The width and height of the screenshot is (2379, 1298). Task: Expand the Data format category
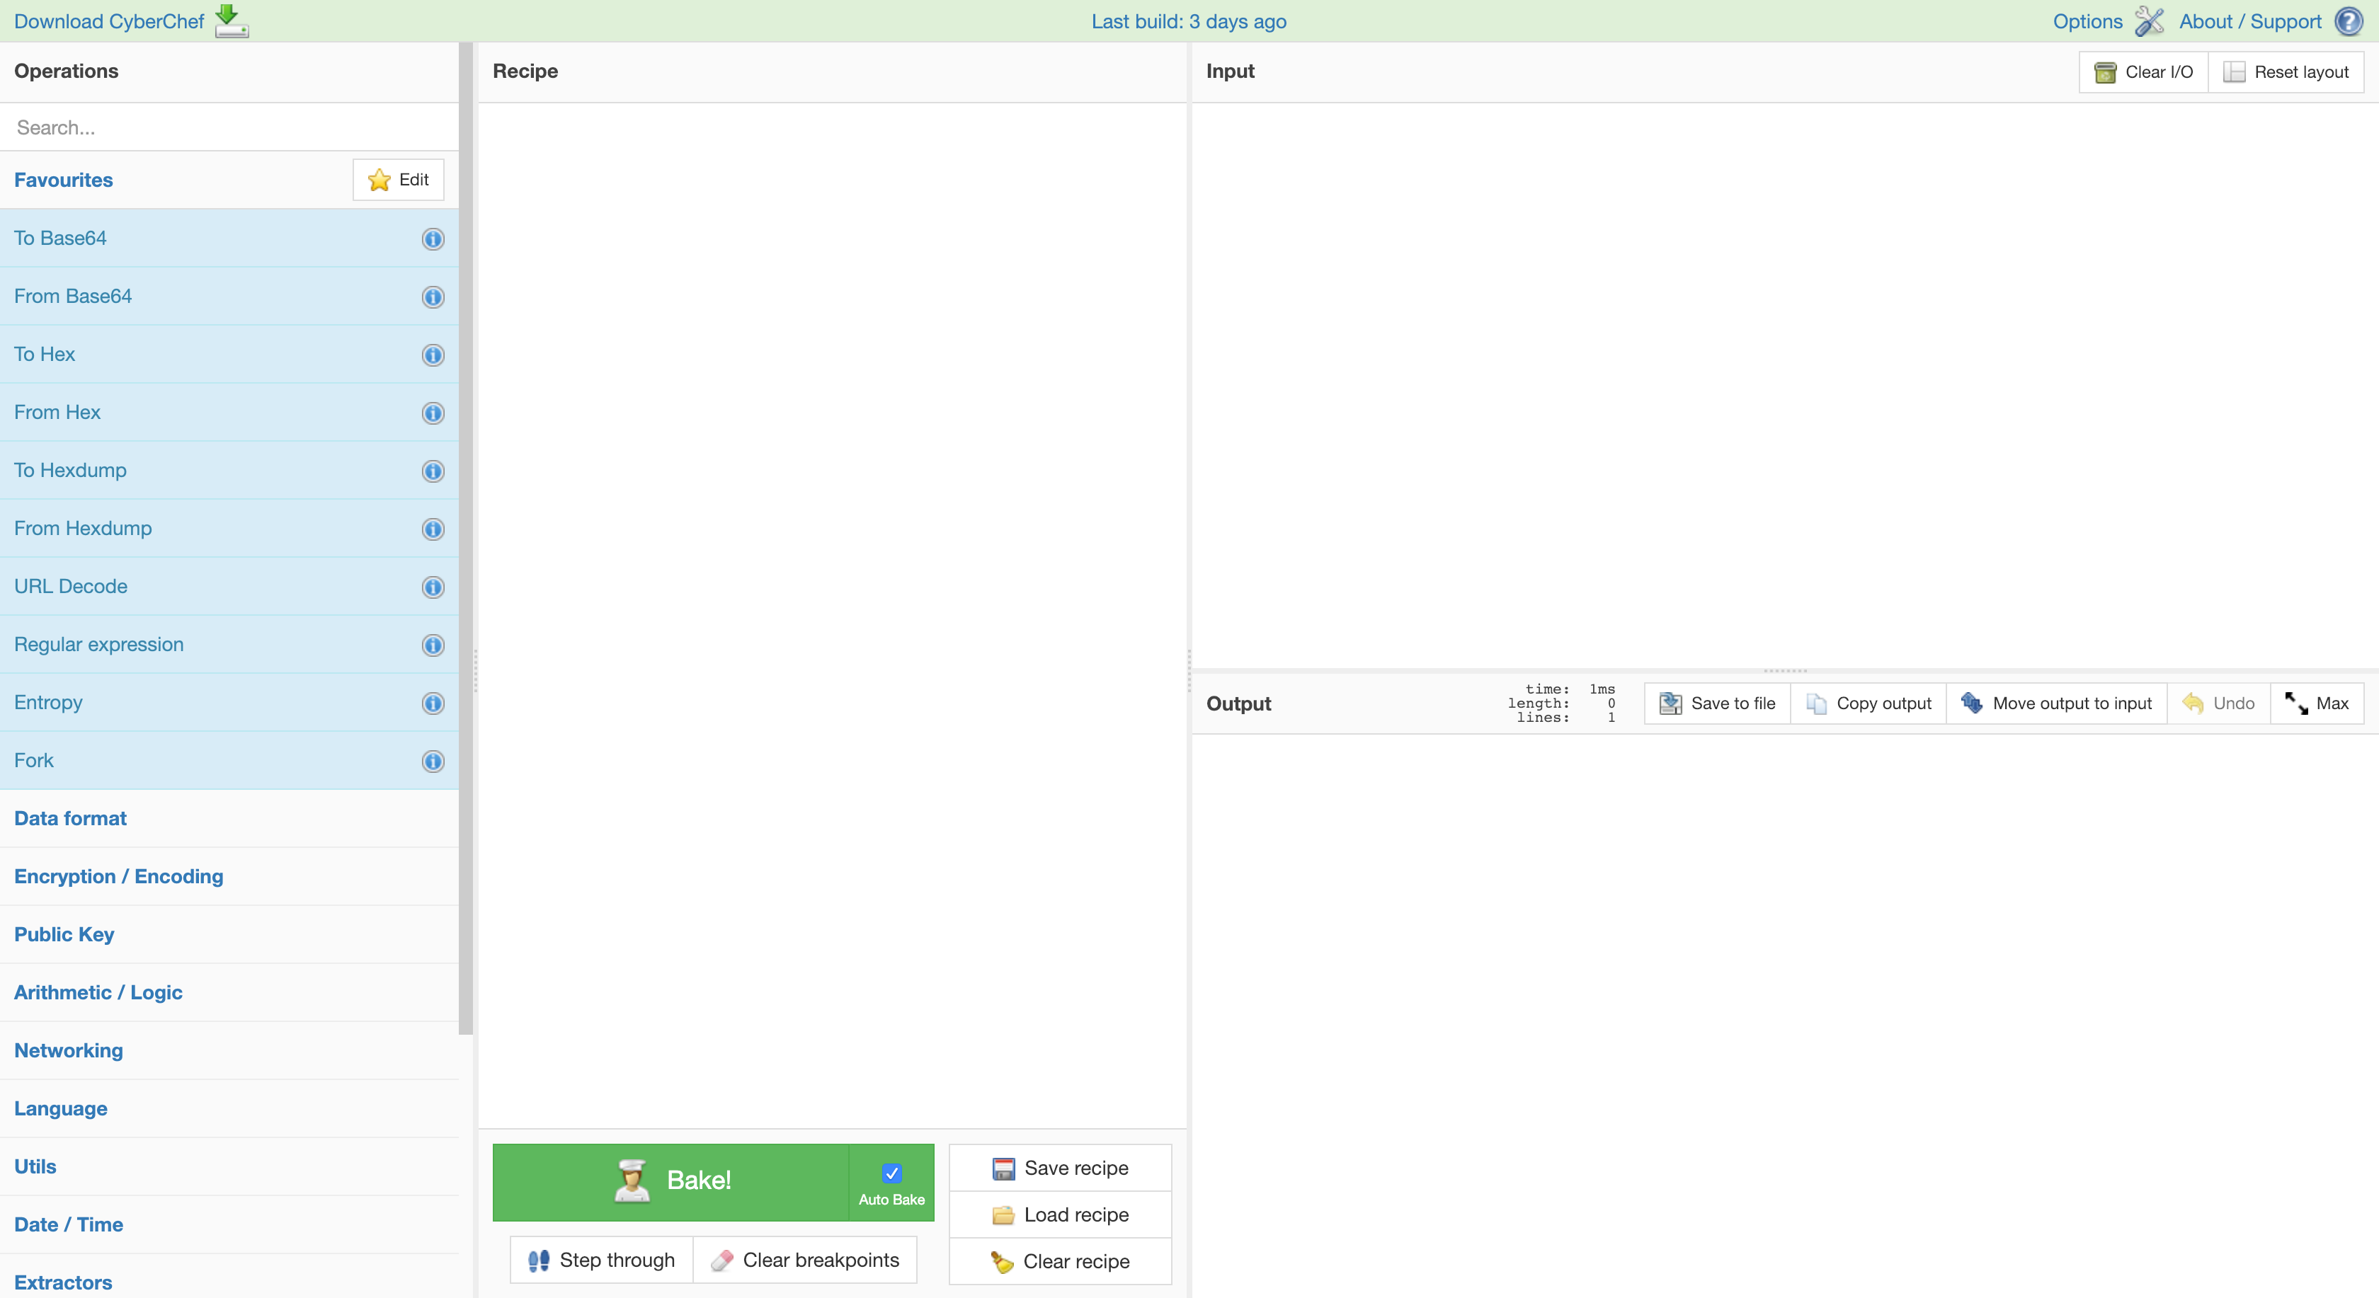pos(70,819)
